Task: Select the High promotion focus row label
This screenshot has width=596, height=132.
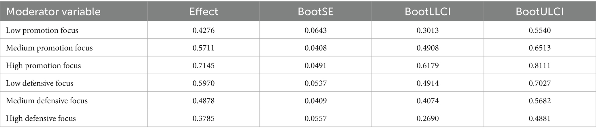Action: click(43, 65)
